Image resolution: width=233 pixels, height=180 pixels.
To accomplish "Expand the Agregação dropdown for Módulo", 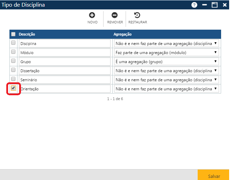I will click(x=166, y=53).
